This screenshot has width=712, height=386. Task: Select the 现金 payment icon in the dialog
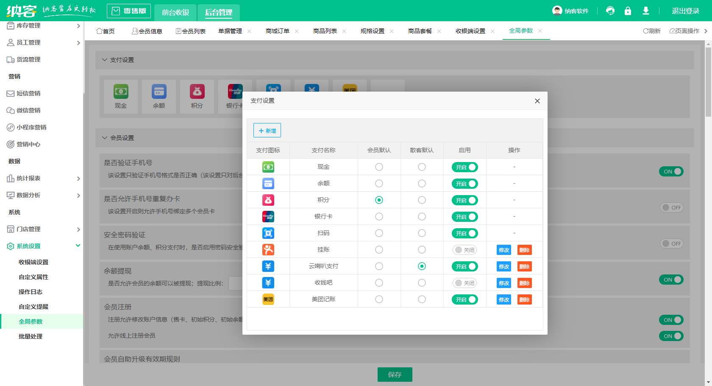pyautogui.click(x=268, y=167)
